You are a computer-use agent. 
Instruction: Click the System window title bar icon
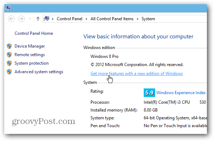[8, 8]
